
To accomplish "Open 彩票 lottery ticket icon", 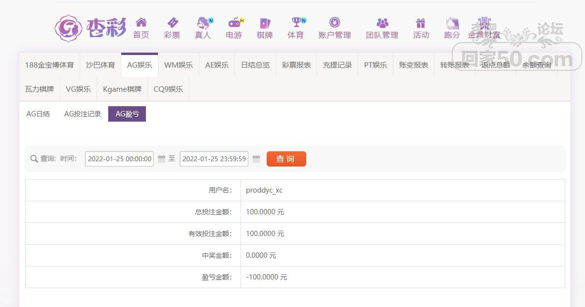I will 172,22.
